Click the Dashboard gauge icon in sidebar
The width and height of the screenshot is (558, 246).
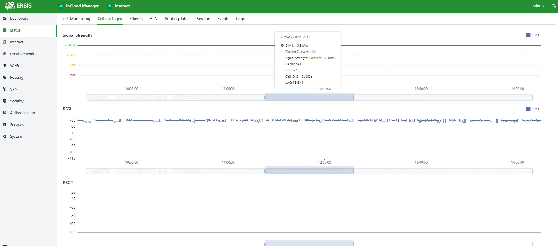(5, 18)
